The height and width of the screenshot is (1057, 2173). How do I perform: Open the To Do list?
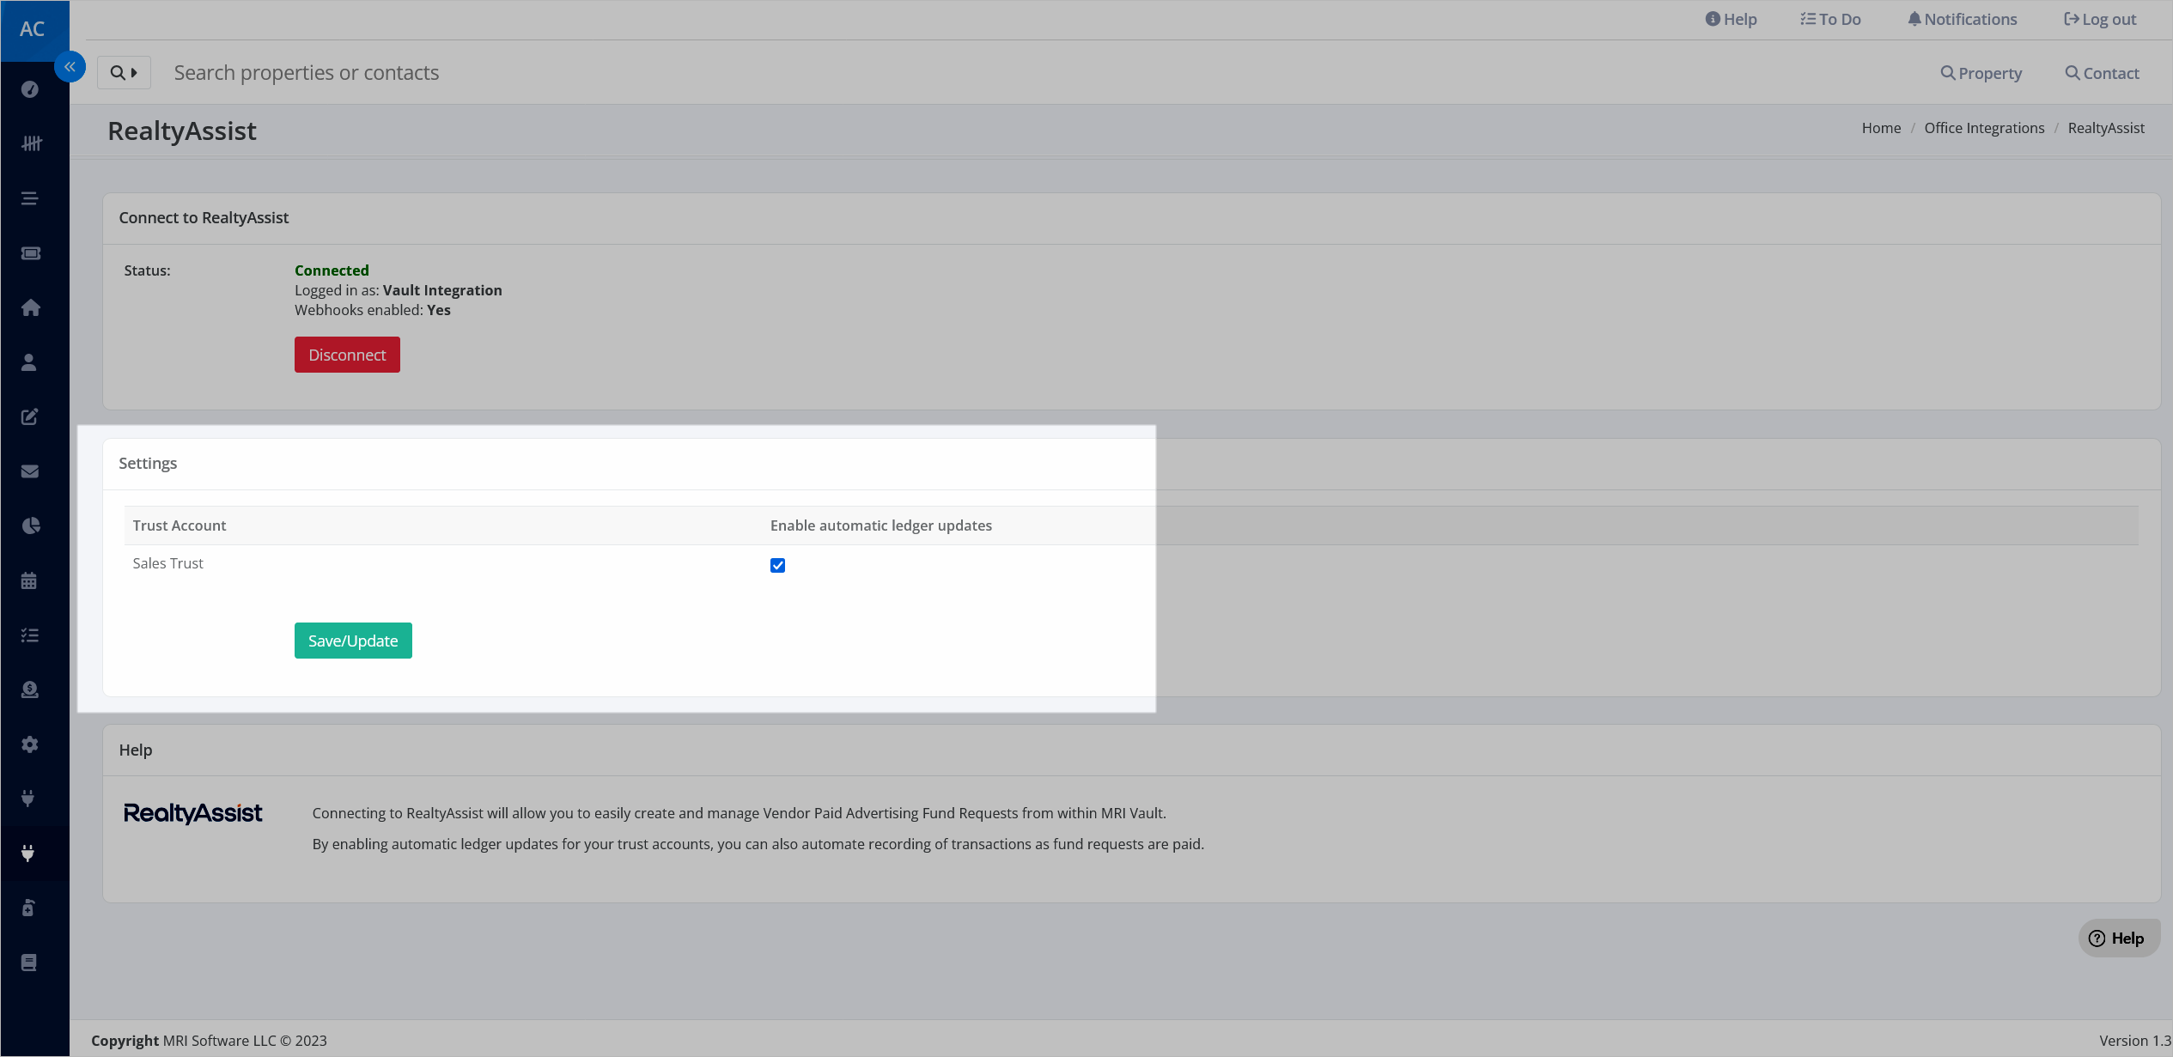point(1830,19)
